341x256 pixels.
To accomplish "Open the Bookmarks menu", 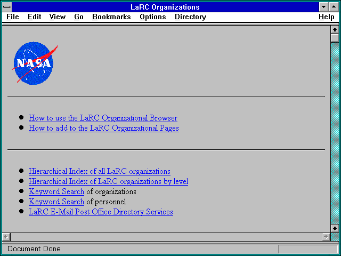I will [x=111, y=17].
